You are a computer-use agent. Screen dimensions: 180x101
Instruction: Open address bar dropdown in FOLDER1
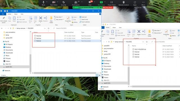45,28
